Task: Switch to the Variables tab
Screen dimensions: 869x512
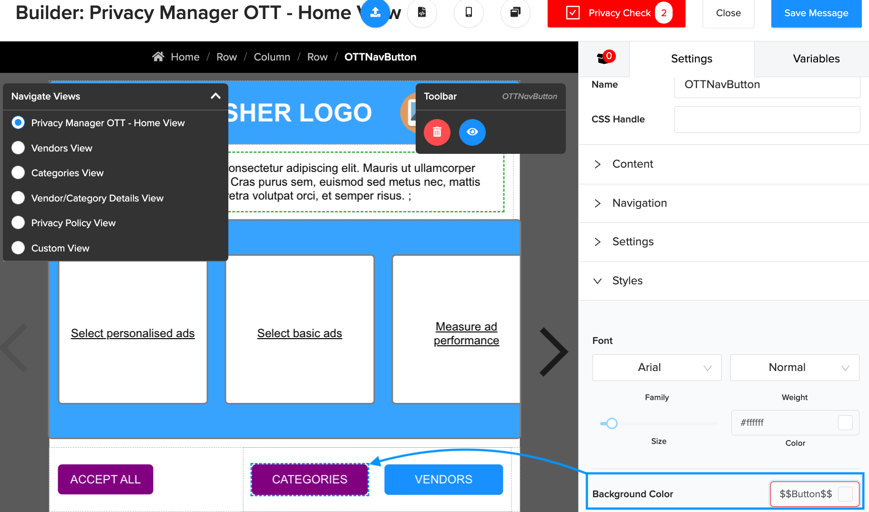Action: click(816, 59)
